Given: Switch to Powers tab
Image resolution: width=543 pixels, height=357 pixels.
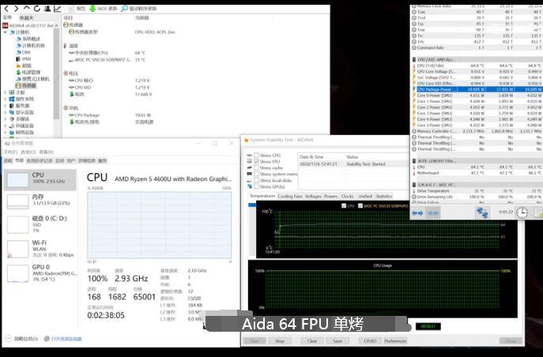Looking at the screenshot, I should [x=330, y=196].
